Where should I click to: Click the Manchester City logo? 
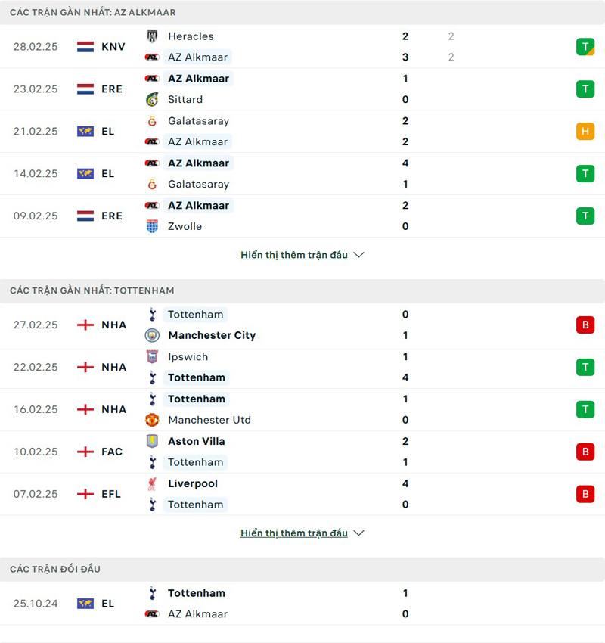[151, 335]
